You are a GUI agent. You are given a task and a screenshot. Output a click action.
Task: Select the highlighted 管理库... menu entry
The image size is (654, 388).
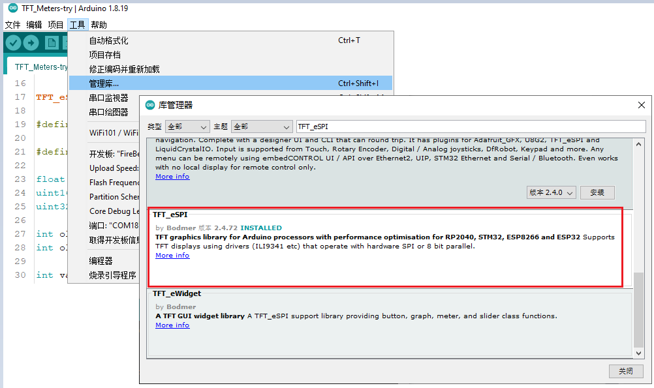(230, 83)
